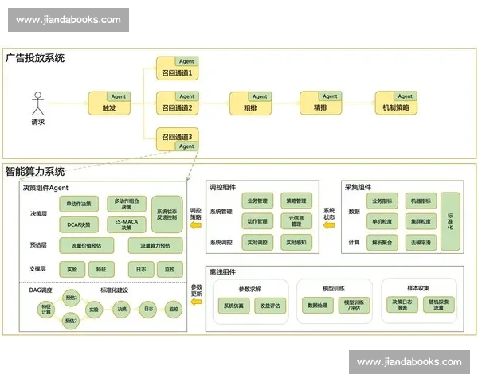Click the 请求 stick figure actor
Image resolution: width=478 pixels, height=382 pixels.
(x=37, y=103)
